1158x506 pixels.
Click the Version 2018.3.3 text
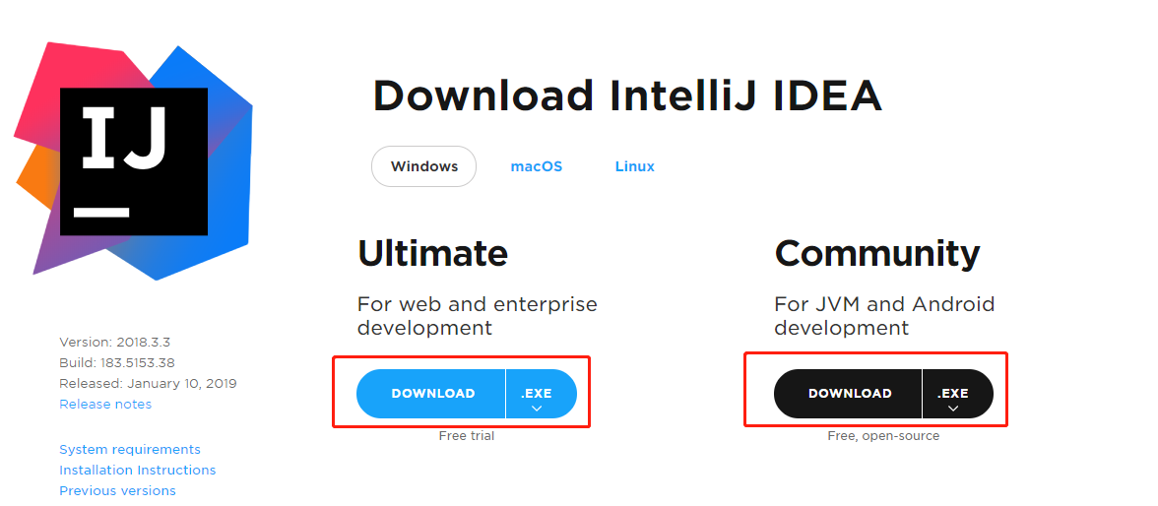(114, 342)
